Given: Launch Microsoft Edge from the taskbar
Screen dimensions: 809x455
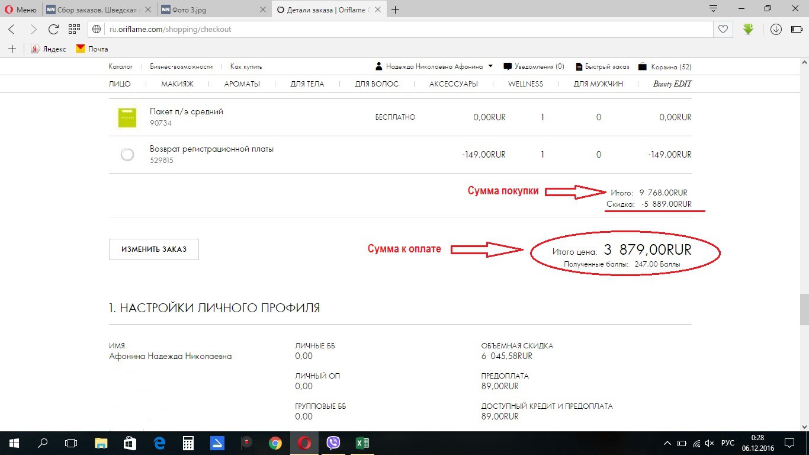Looking at the screenshot, I should [x=159, y=443].
